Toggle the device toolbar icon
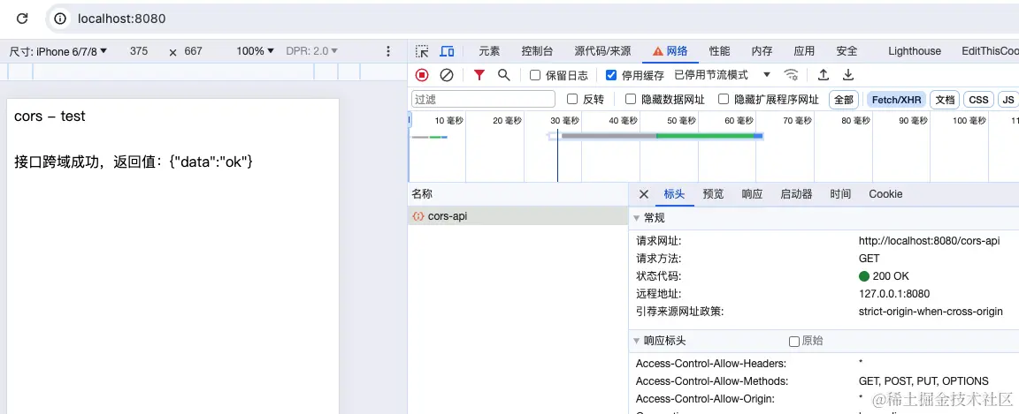Image resolution: width=1019 pixels, height=414 pixels. tap(447, 51)
